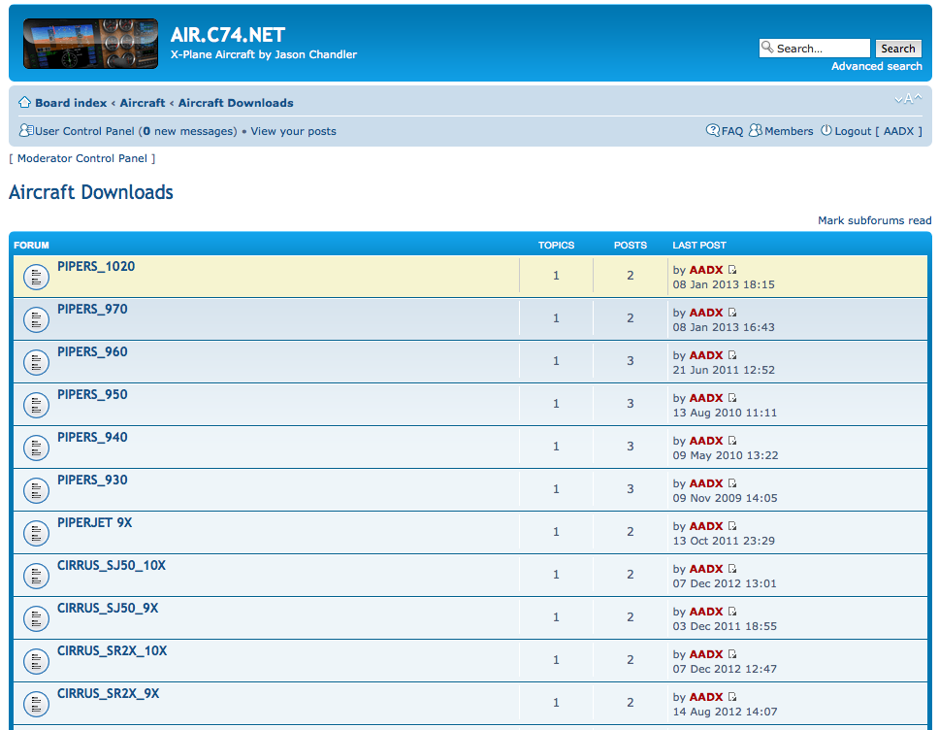Jump to latest post from 13 Aug 2010
This screenshot has width=939, height=730.
732,398
